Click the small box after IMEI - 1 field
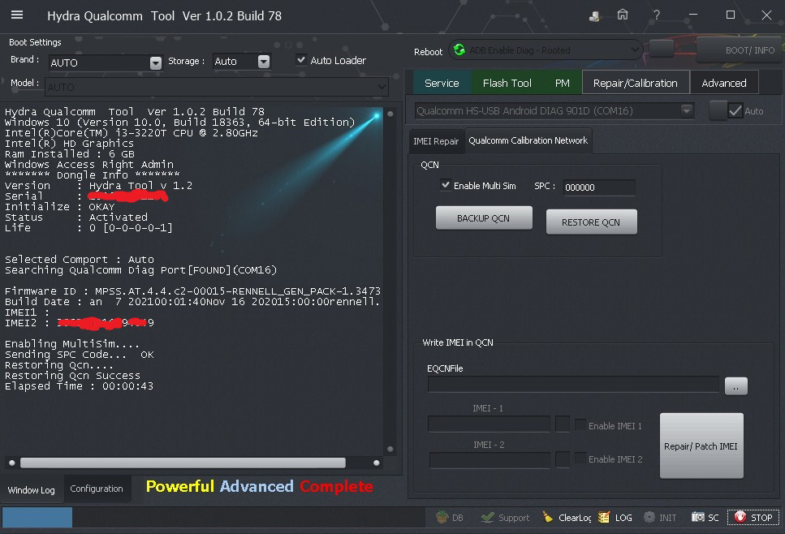The width and height of the screenshot is (785, 534). (x=563, y=424)
